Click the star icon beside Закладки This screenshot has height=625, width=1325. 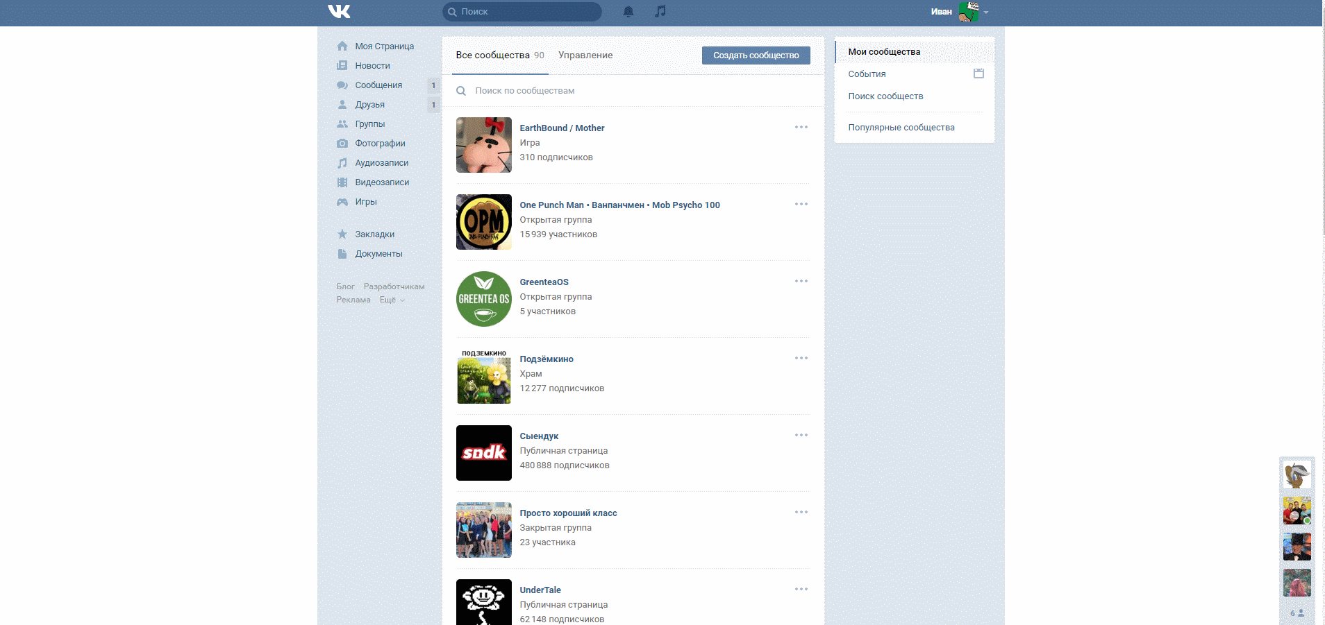[342, 234]
